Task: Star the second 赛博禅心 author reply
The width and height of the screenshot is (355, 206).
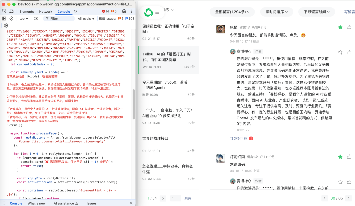Action: 340,182
